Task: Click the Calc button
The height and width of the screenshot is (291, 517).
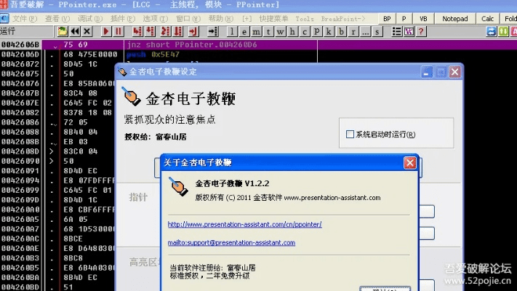Action: pyautogui.click(x=487, y=19)
